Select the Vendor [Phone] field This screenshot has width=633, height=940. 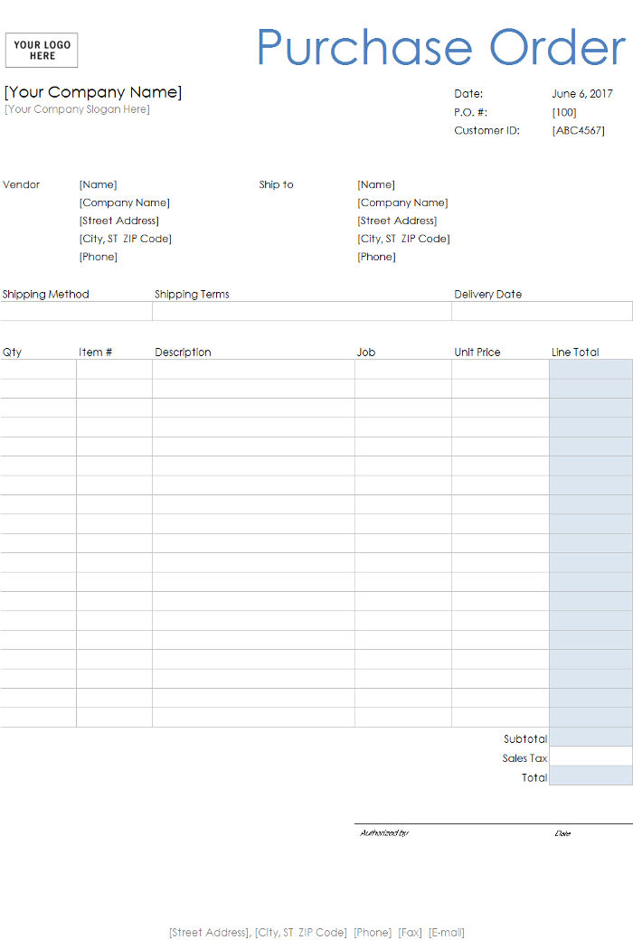coord(99,257)
